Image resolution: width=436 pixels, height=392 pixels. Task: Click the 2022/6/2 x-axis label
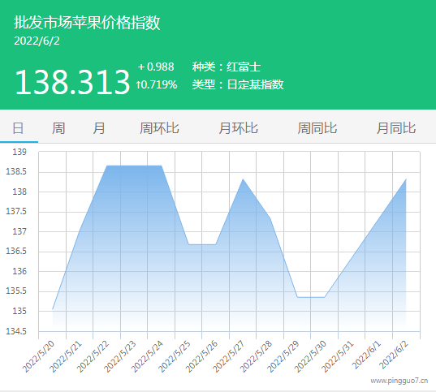[x=394, y=355]
